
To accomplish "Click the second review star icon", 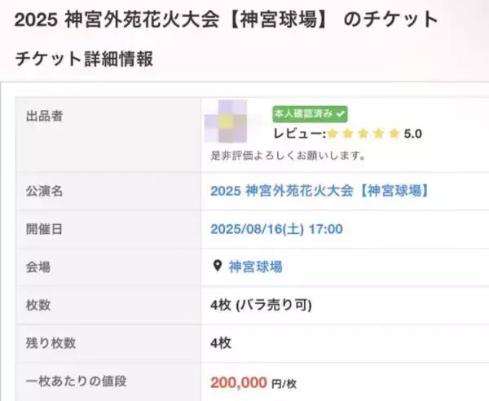I will [349, 134].
